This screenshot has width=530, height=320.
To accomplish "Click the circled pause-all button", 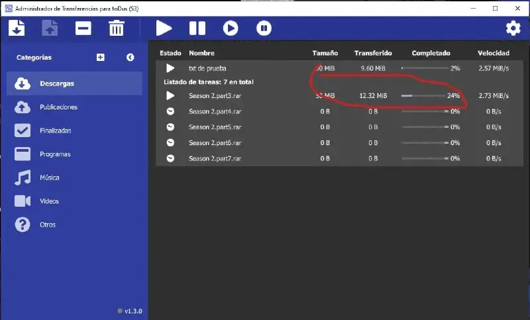I will (264, 28).
